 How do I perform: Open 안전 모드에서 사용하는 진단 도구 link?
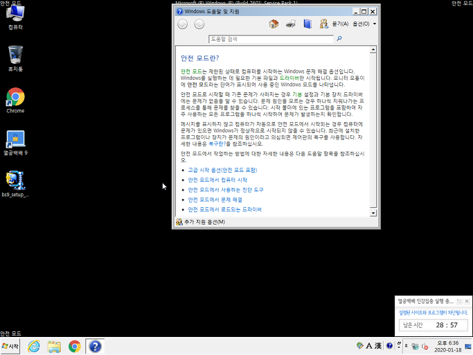(x=226, y=190)
